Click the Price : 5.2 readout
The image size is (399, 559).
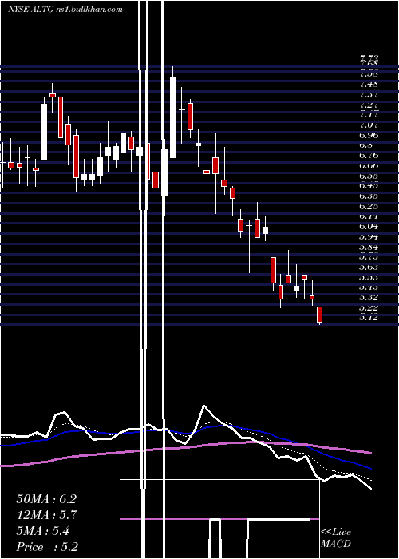(47, 547)
